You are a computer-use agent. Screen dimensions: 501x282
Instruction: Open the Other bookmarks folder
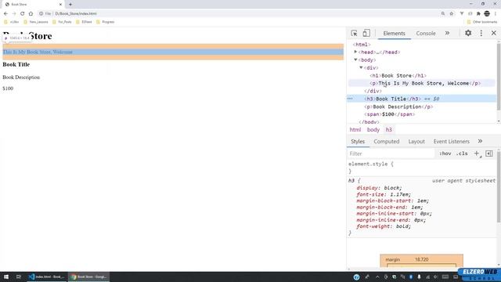coord(482,22)
